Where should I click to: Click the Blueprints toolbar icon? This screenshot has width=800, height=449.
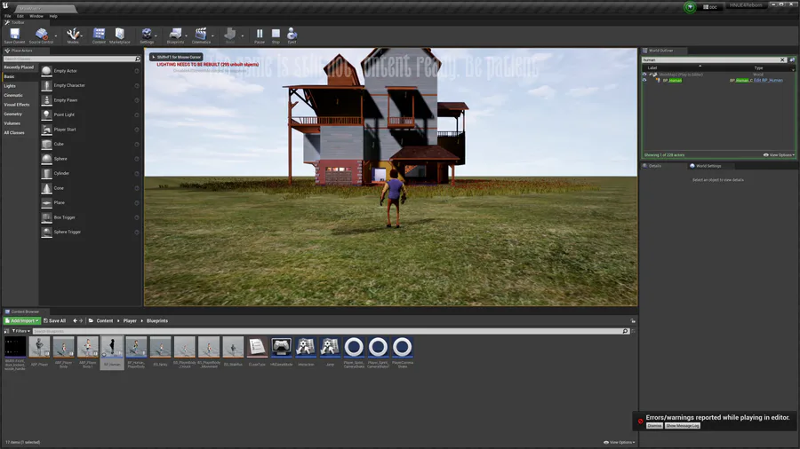(x=175, y=35)
